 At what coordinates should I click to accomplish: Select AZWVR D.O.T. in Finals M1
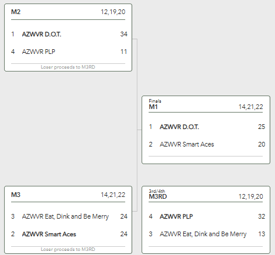point(179,127)
